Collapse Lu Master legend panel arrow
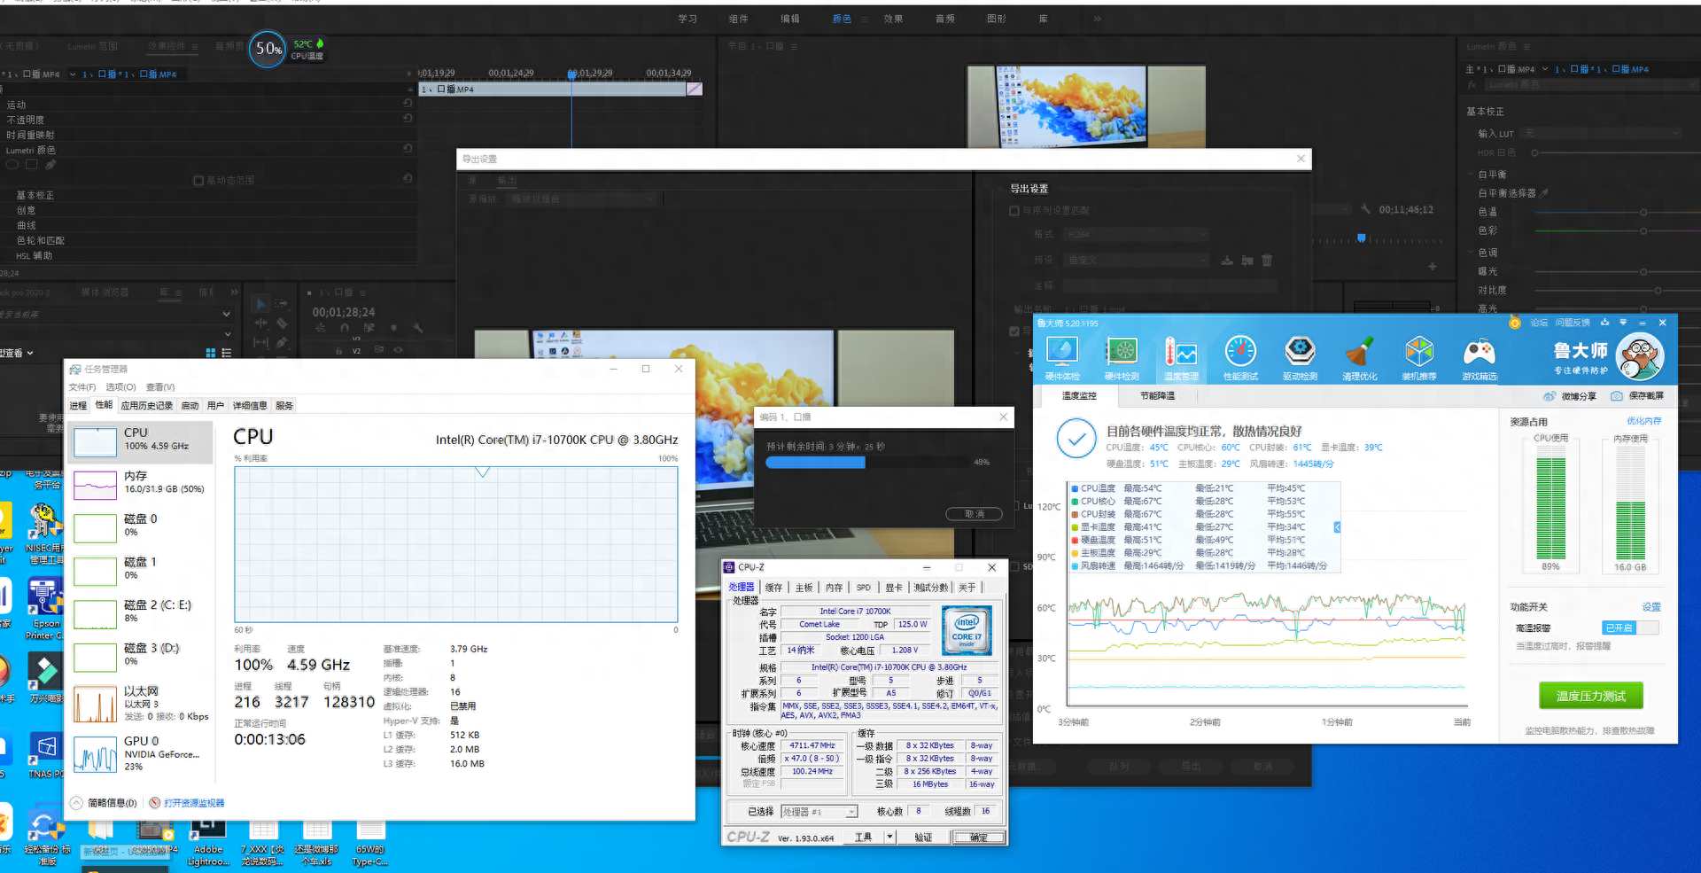The image size is (1701, 873). pyautogui.click(x=1337, y=527)
